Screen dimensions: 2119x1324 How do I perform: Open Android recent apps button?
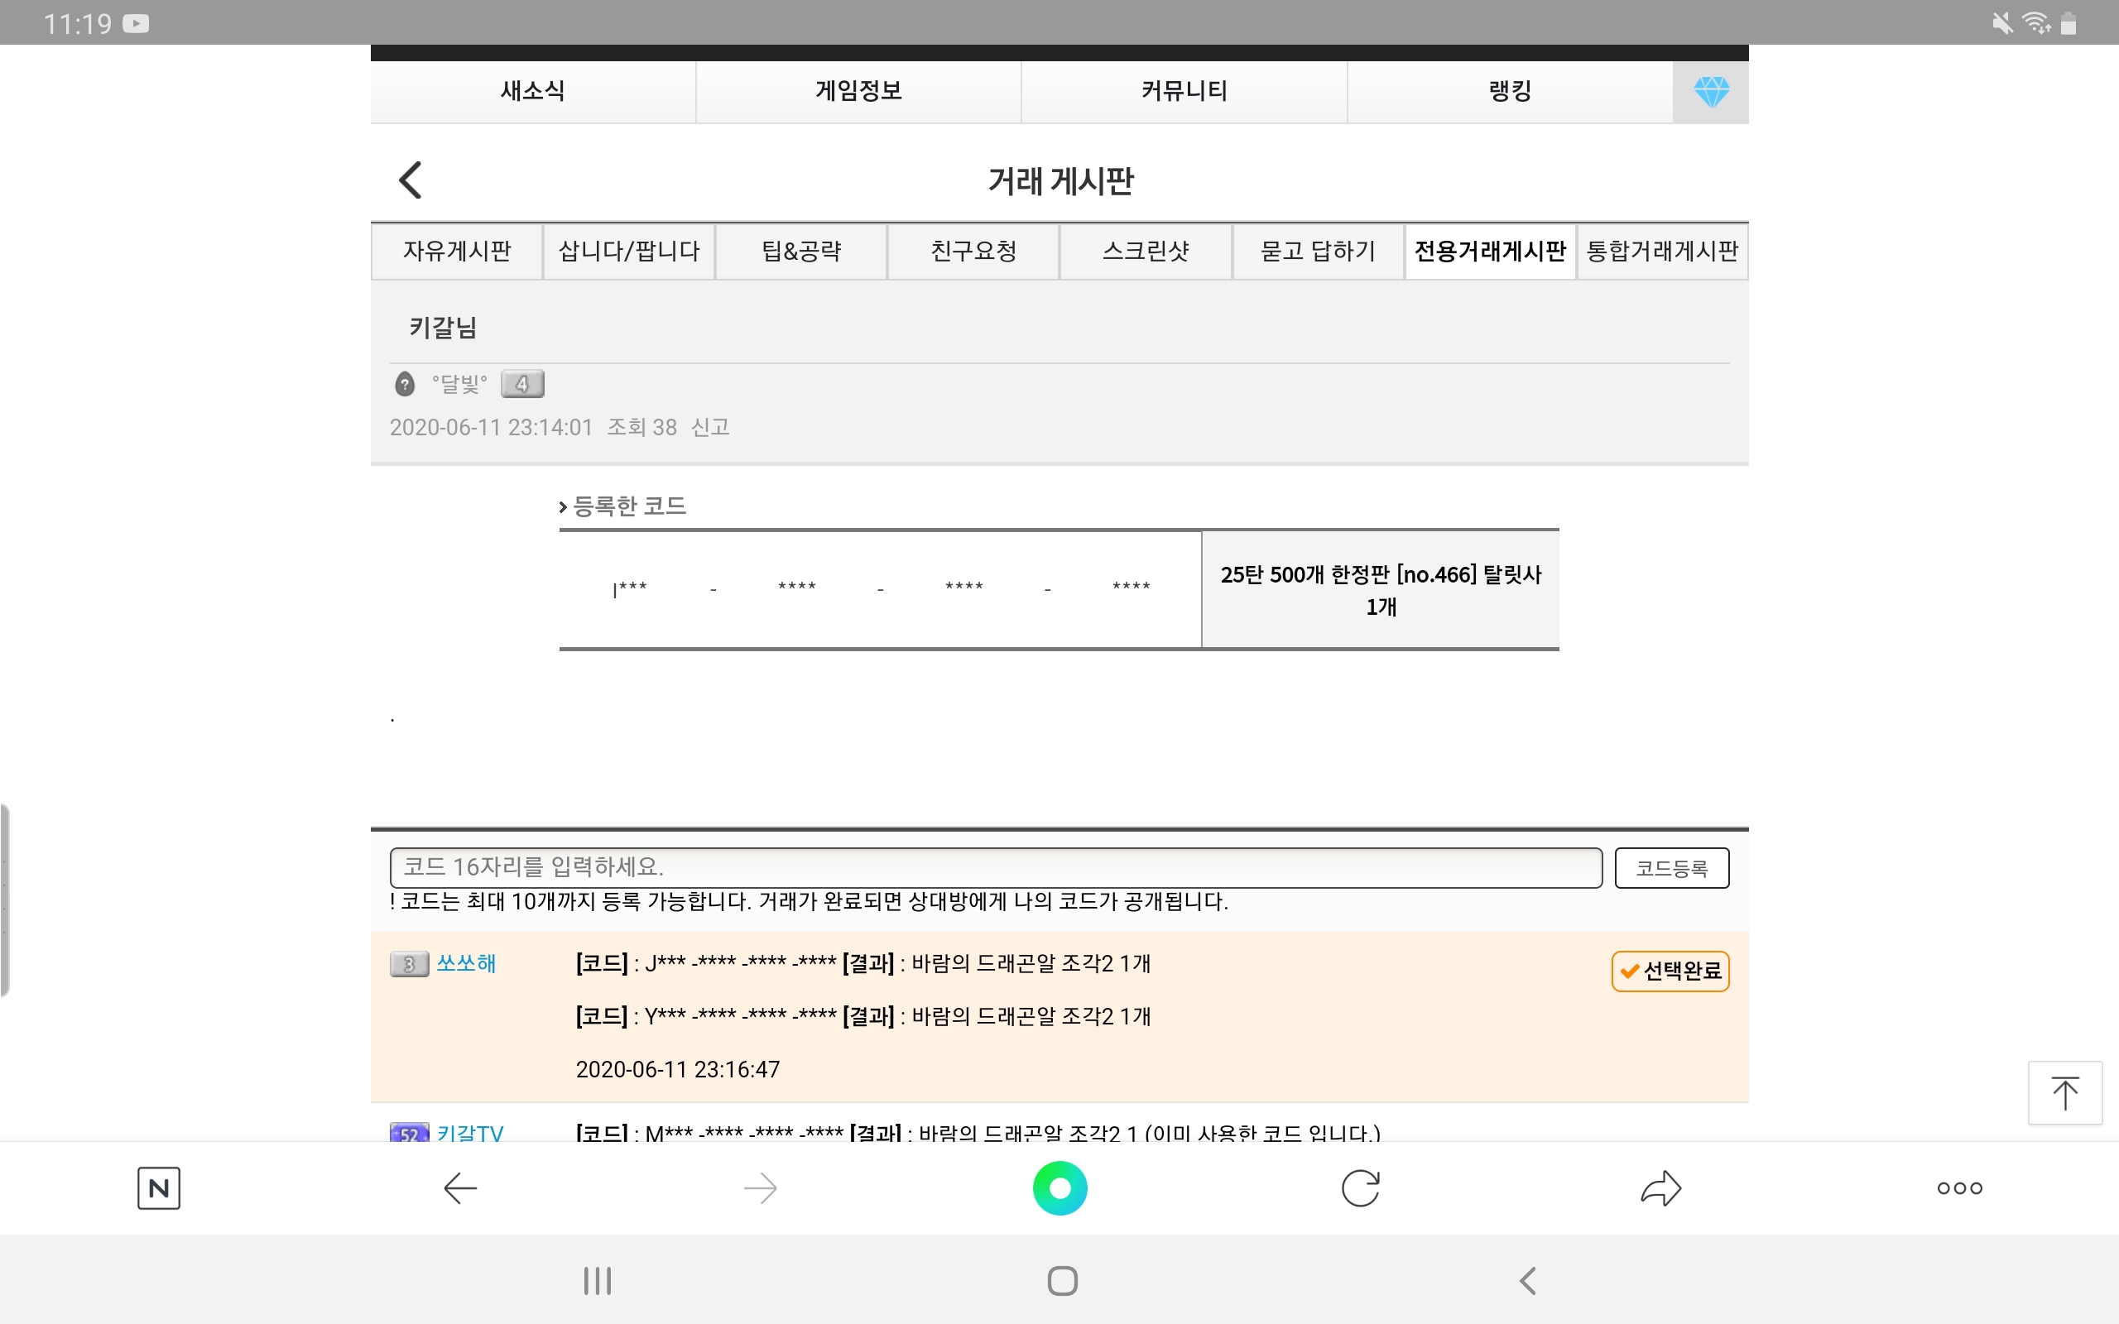pyautogui.click(x=597, y=1280)
